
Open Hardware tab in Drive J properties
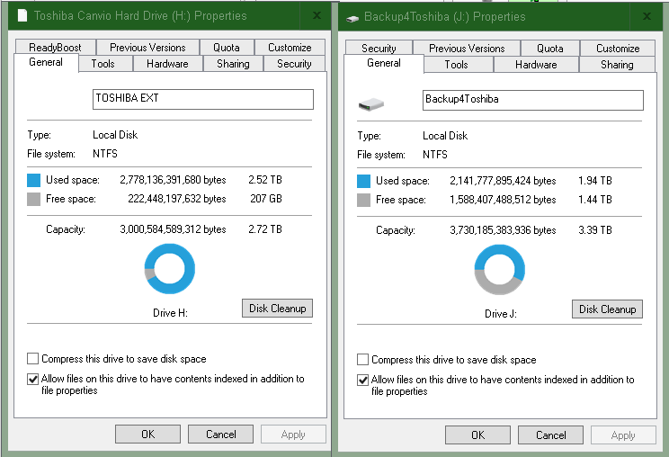pyautogui.click(x=536, y=65)
